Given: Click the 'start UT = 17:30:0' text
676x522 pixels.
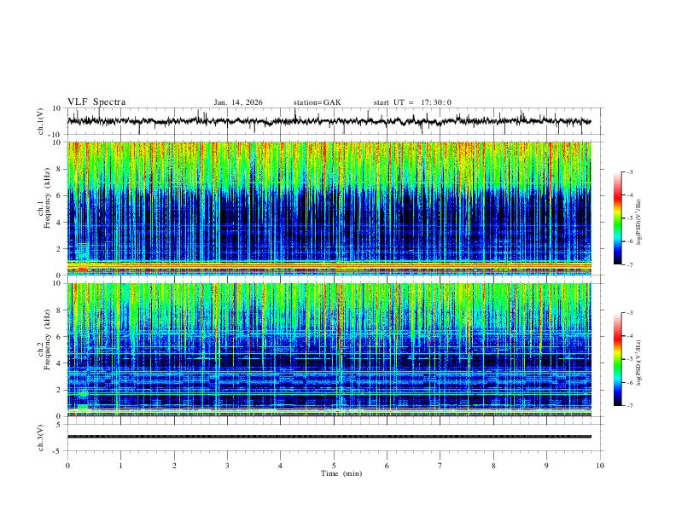Looking at the screenshot, I should tap(412, 102).
